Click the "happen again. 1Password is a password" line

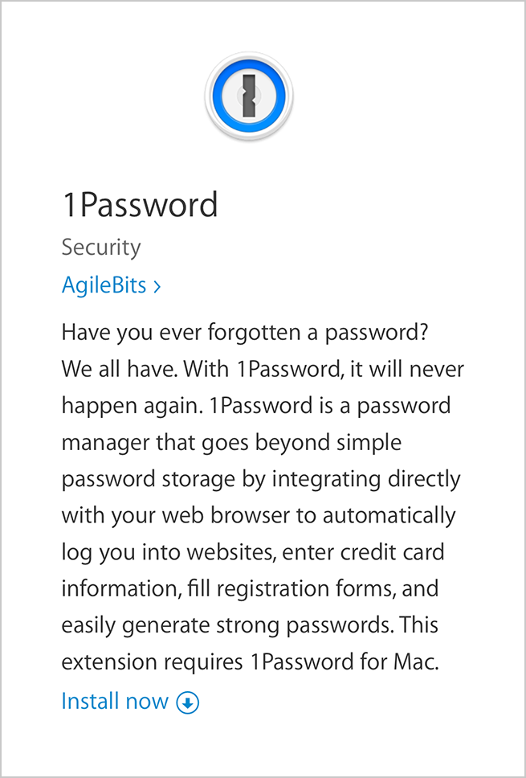pos(256,407)
